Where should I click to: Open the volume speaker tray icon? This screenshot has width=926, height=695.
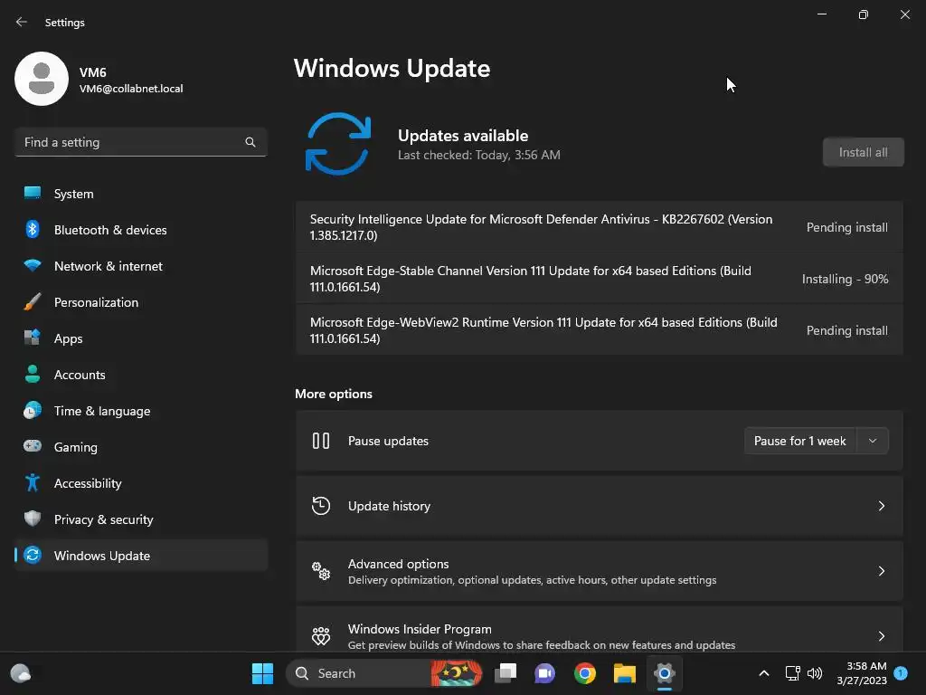coord(815,673)
